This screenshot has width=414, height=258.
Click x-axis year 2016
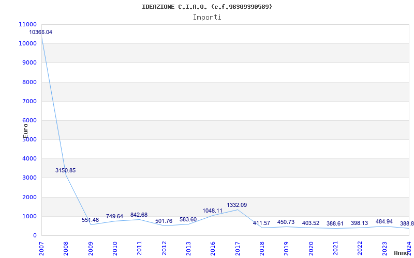tap(213, 248)
